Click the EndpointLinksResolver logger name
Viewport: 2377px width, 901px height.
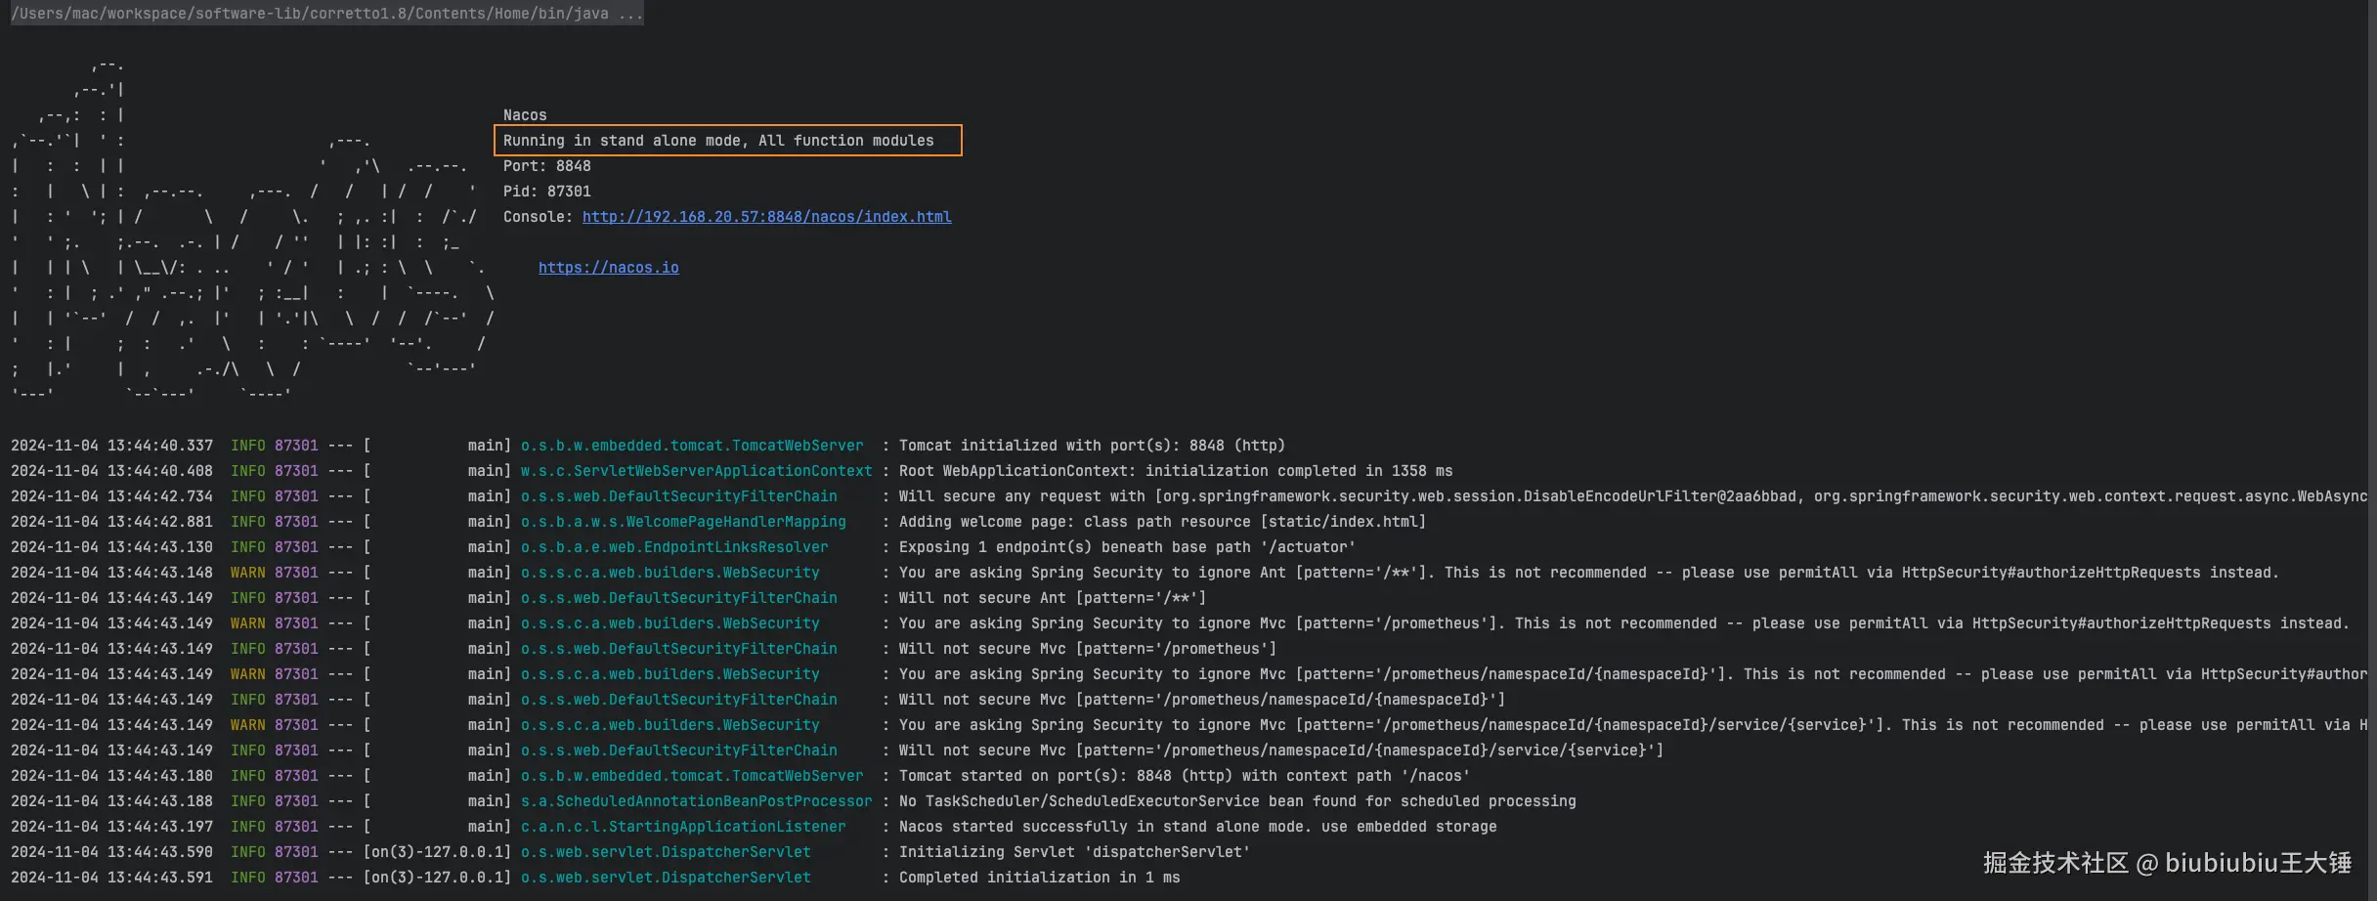tap(674, 547)
